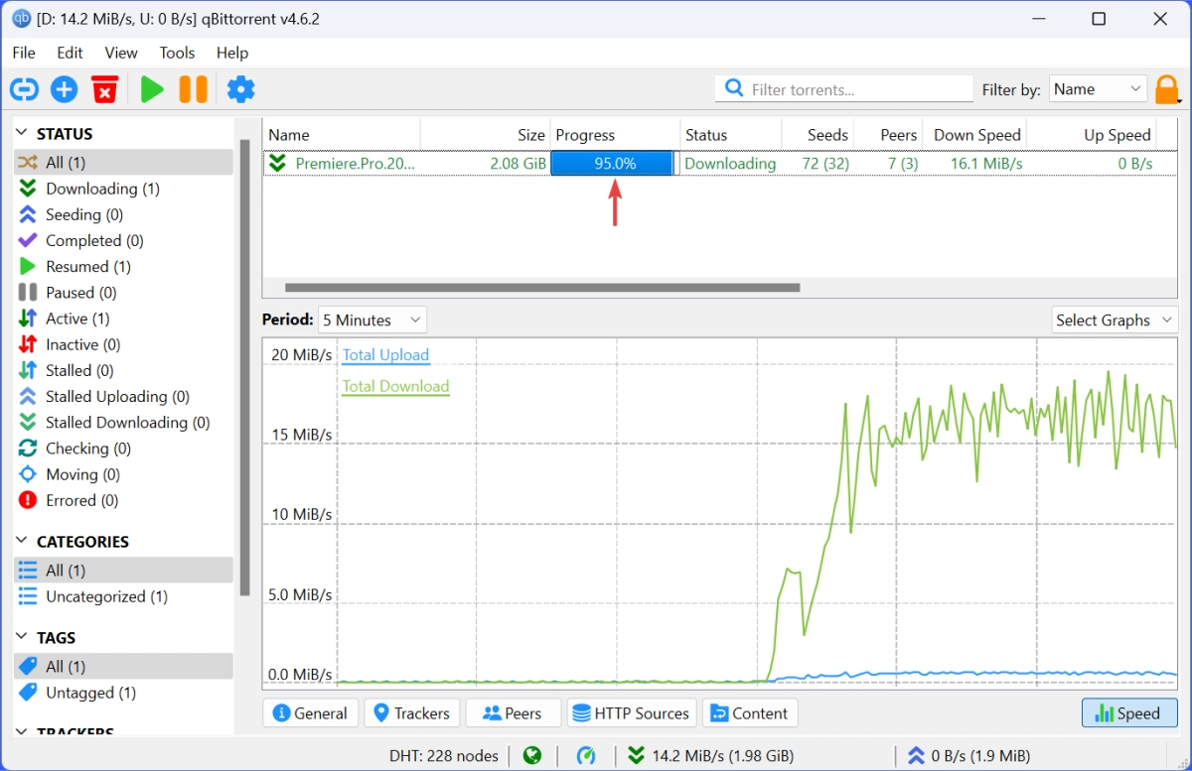Click the qBittorrent logo in the title bar
Screen dimensions: 1192x771
tap(20, 19)
